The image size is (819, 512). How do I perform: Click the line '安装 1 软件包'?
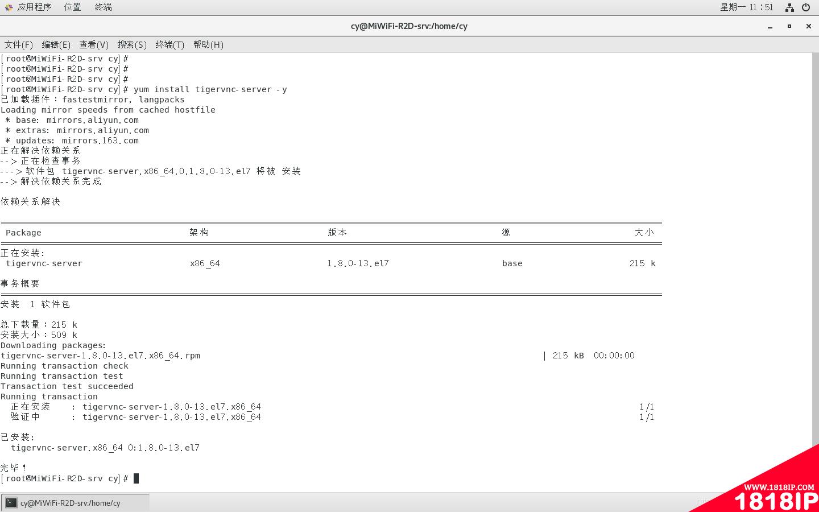coord(35,304)
